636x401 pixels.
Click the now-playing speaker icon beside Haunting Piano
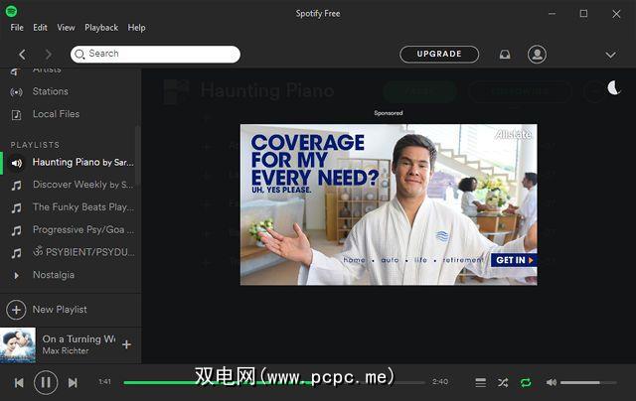[x=17, y=163]
